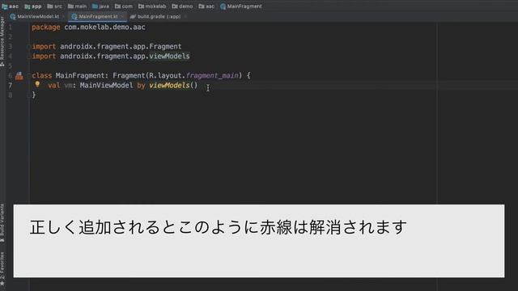Viewport: 518px width, 291px height.
Task: Click the viewModels() call in code
Action: 173,86
